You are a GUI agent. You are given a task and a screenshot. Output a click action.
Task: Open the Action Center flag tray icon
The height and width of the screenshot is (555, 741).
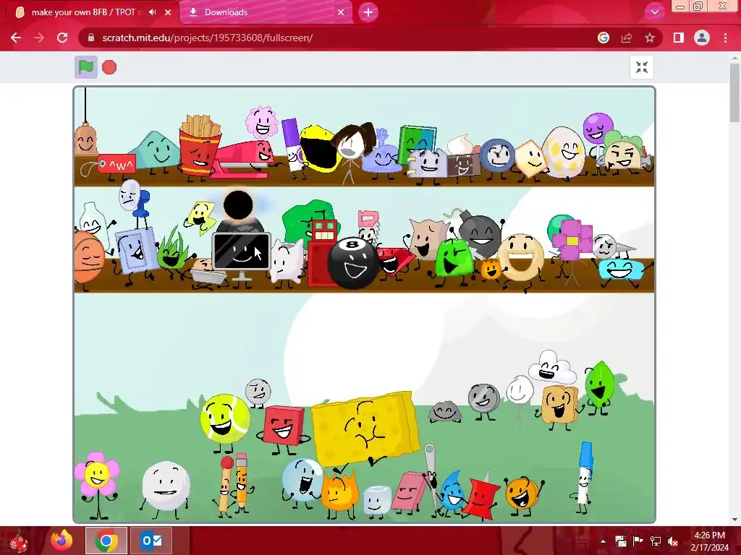(638, 541)
